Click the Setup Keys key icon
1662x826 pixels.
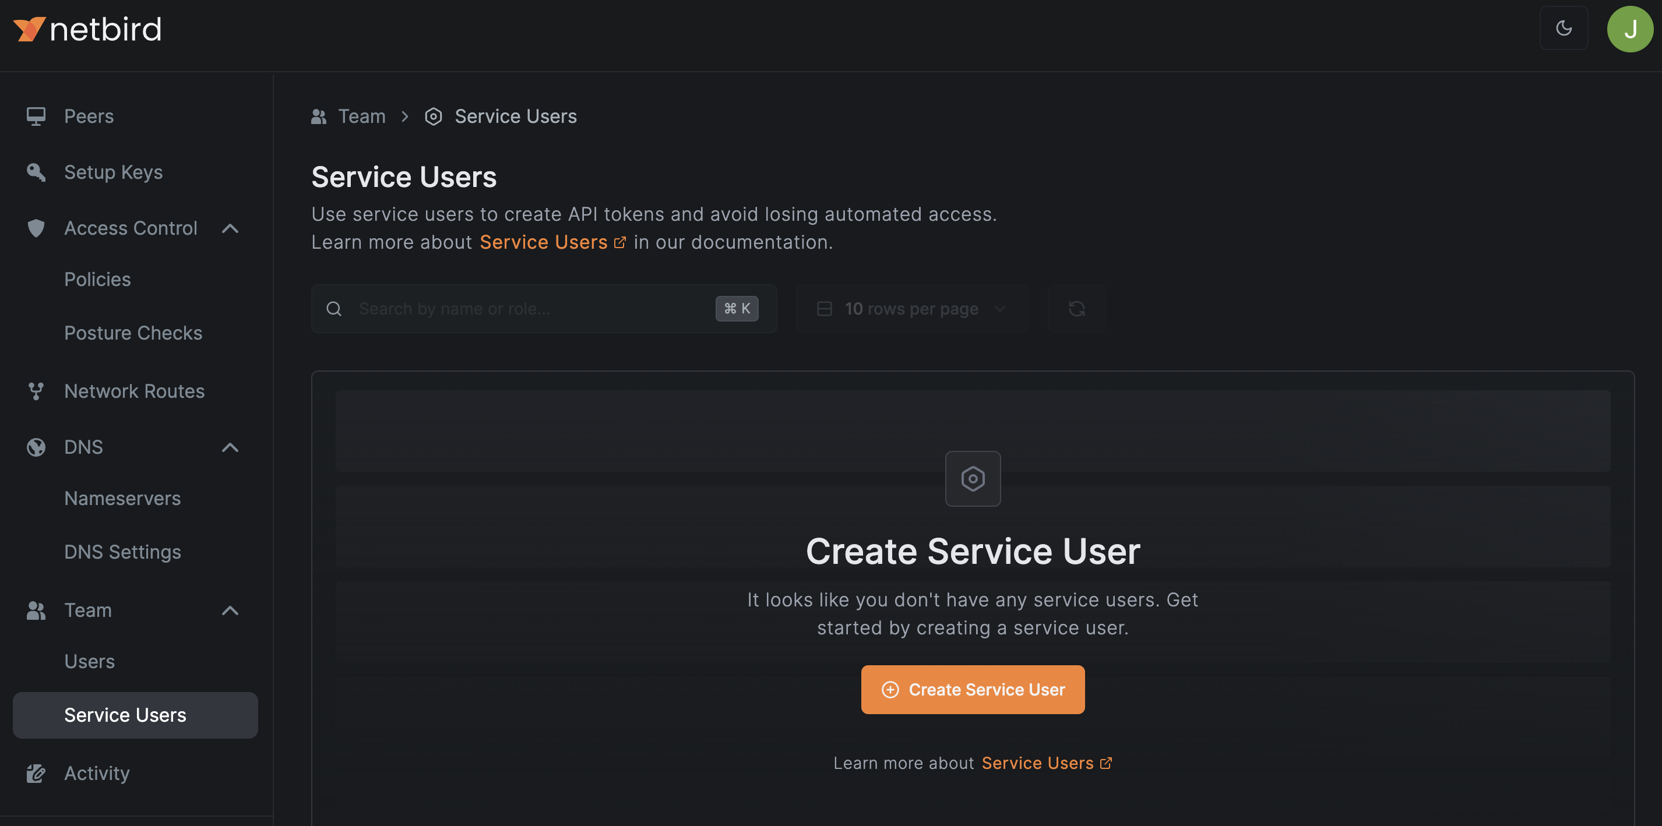36,171
